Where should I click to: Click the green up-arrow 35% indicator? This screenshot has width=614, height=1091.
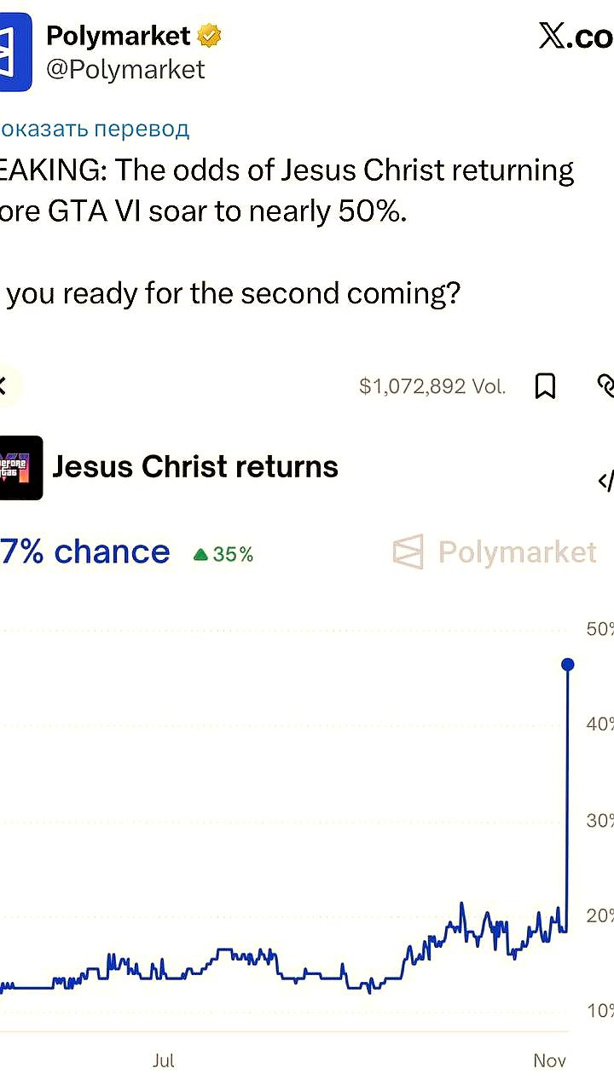click(223, 555)
